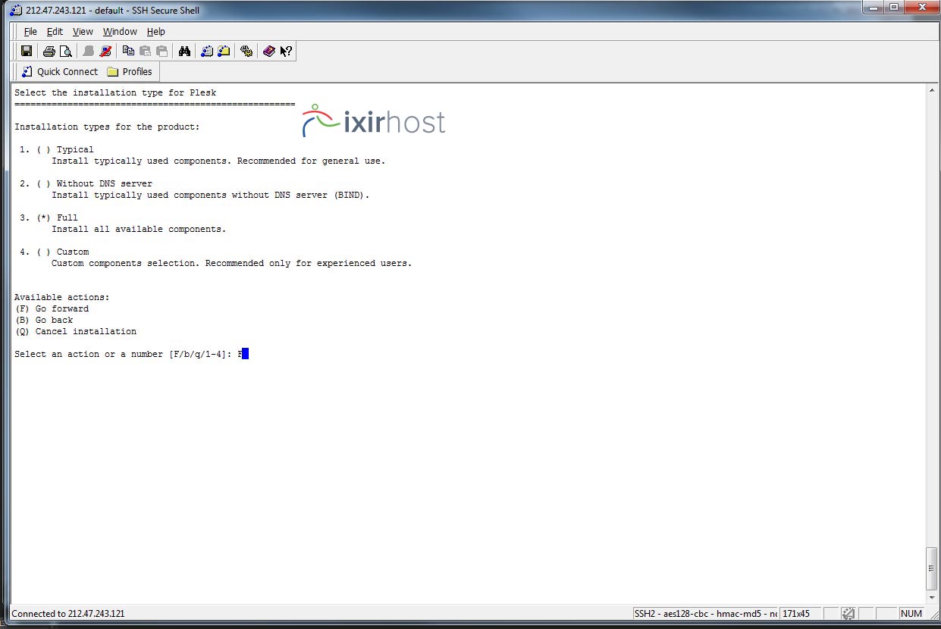This screenshot has height=629, width=941.
Task: Click the first Paste icon in the toolbar
Action: 145,52
